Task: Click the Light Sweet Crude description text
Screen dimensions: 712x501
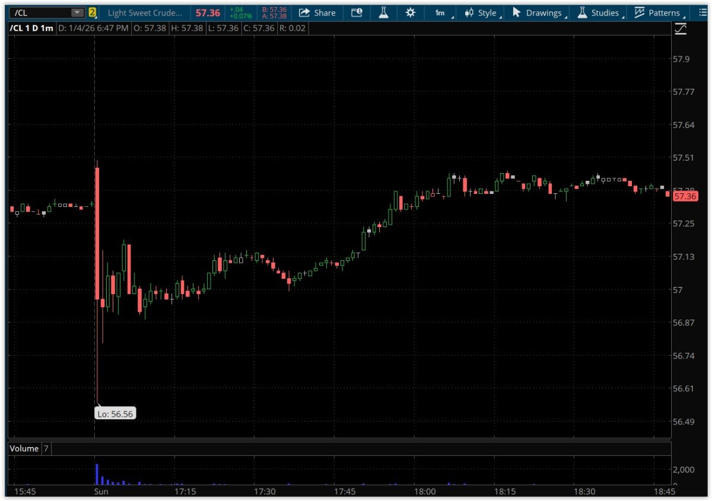Action: (x=145, y=12)
